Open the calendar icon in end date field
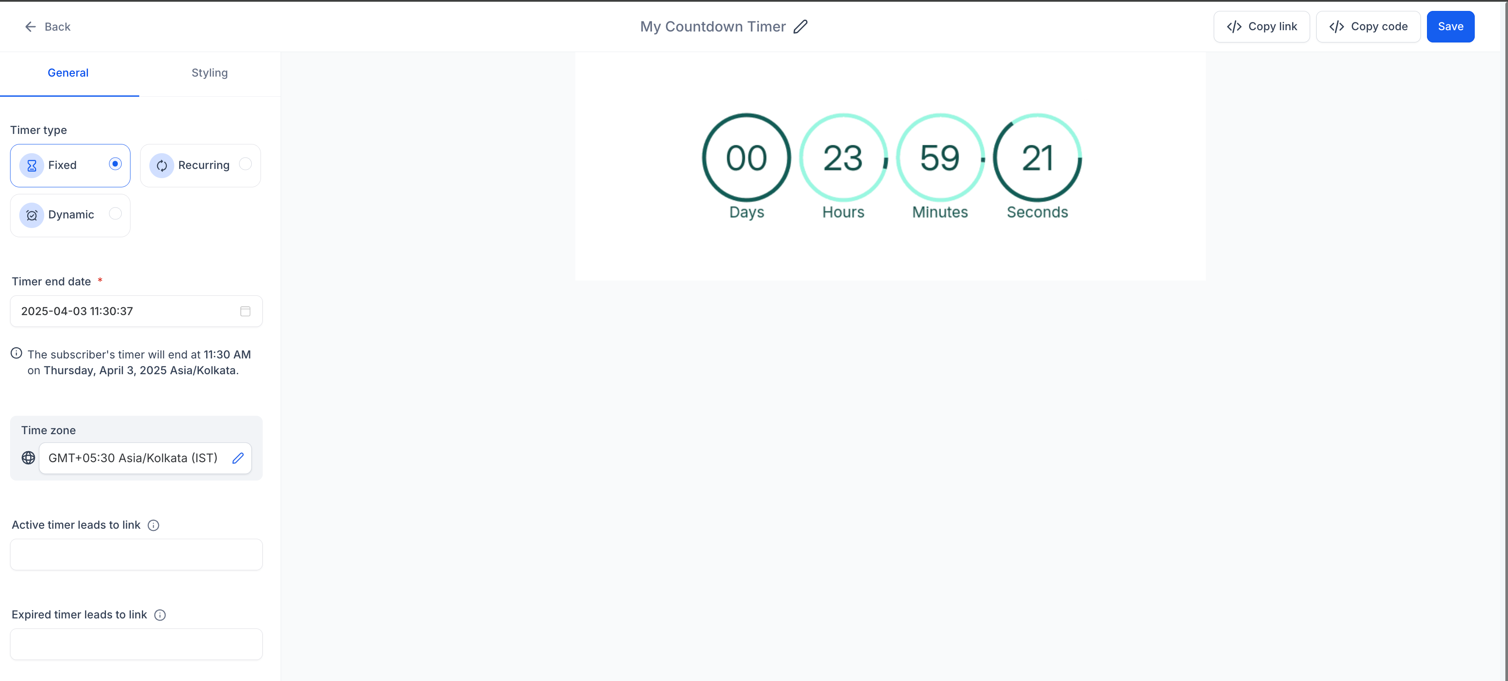Screen dimensions: 1508x681 (x=245, y=311)
